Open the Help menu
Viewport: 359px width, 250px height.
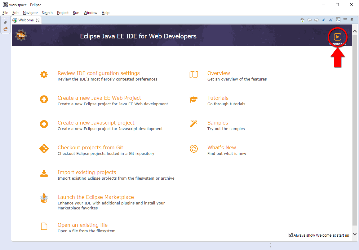(105, 13)
